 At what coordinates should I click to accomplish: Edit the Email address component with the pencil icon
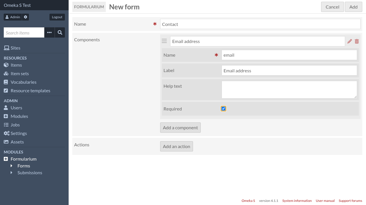coord(349,41)
